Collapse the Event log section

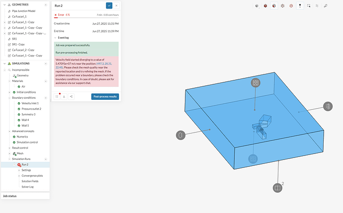pos(55,38)
